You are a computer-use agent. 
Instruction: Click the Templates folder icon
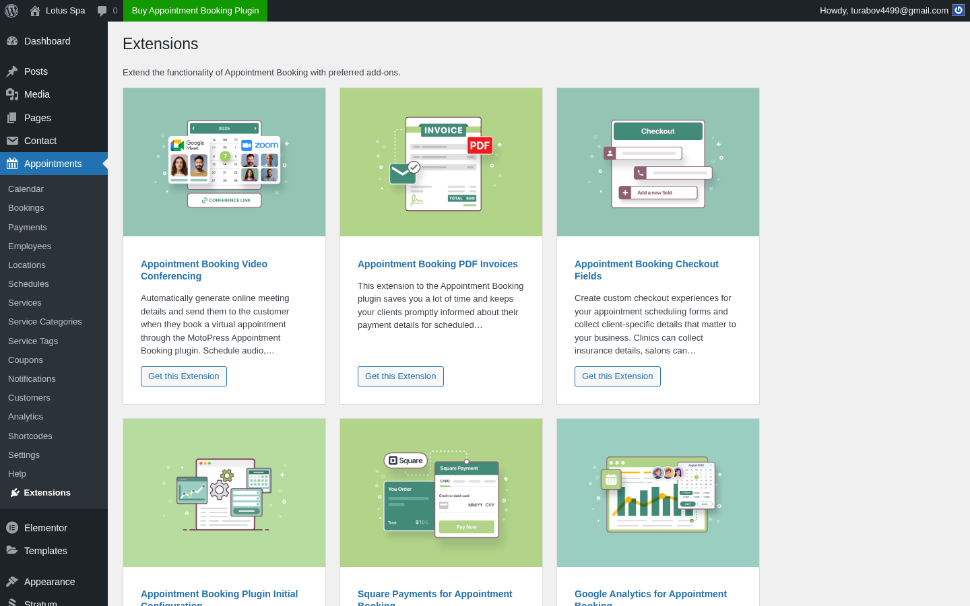pos(12,551)
